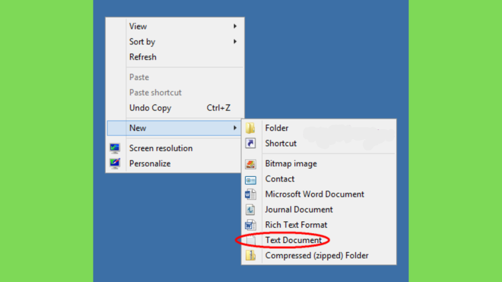Click the Microsoft Word Document icon
Image resolution: width=502 pixels, height=282 pixels.
click(251, 194)
